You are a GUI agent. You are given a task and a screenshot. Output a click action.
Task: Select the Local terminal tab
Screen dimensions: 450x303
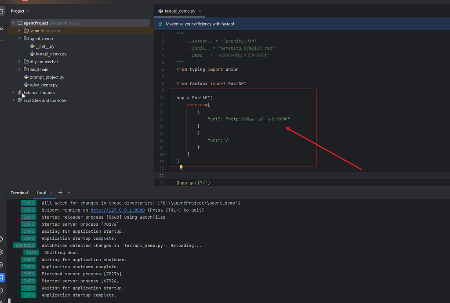pos(41,193)
